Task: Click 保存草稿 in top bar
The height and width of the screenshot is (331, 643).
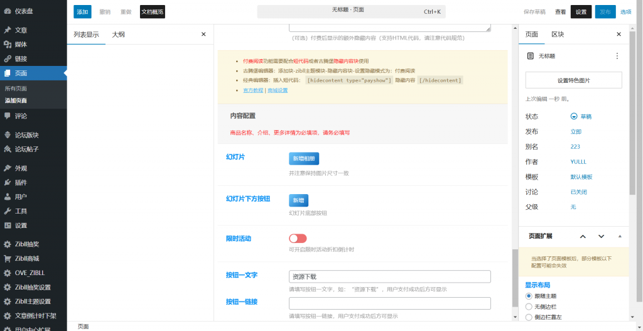Action: click(535, 12)
